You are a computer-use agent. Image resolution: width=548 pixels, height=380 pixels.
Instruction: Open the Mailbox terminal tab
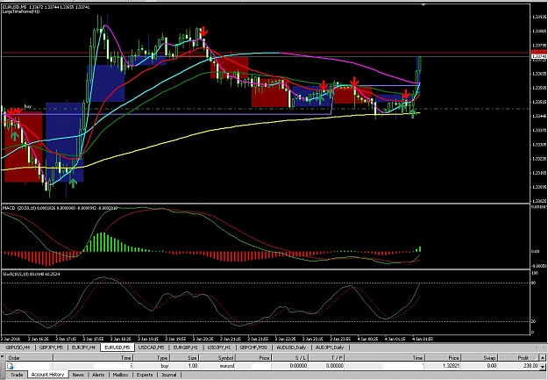point(121,375)
